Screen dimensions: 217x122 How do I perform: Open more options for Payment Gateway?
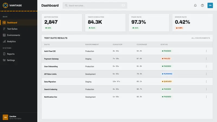click(x=206, y=59)
